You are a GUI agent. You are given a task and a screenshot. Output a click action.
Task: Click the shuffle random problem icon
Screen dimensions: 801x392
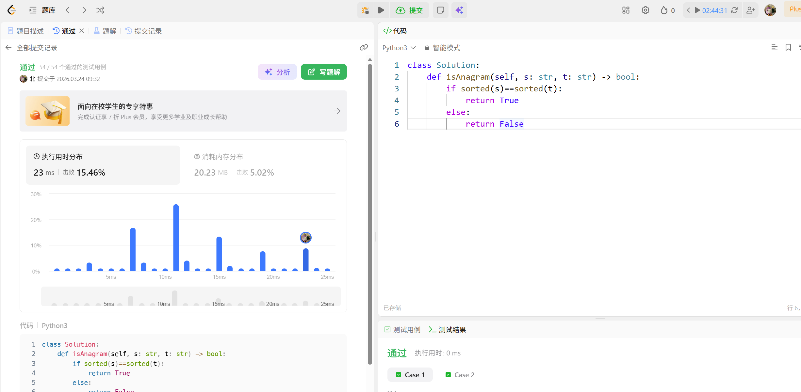tap(100, 10)
